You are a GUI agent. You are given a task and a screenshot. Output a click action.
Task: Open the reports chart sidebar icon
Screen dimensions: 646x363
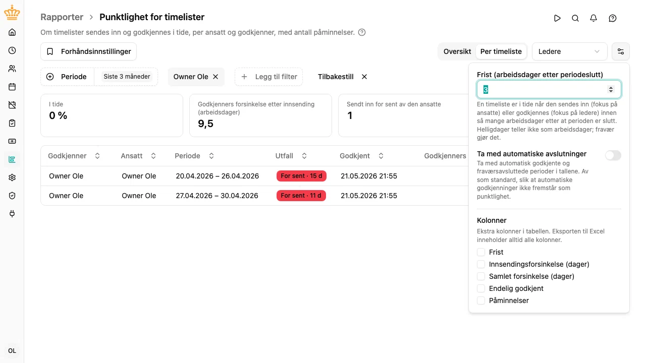point(12,159)
